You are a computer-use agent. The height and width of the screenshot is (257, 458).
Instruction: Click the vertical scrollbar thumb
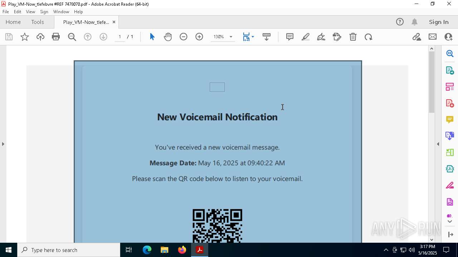432,82
